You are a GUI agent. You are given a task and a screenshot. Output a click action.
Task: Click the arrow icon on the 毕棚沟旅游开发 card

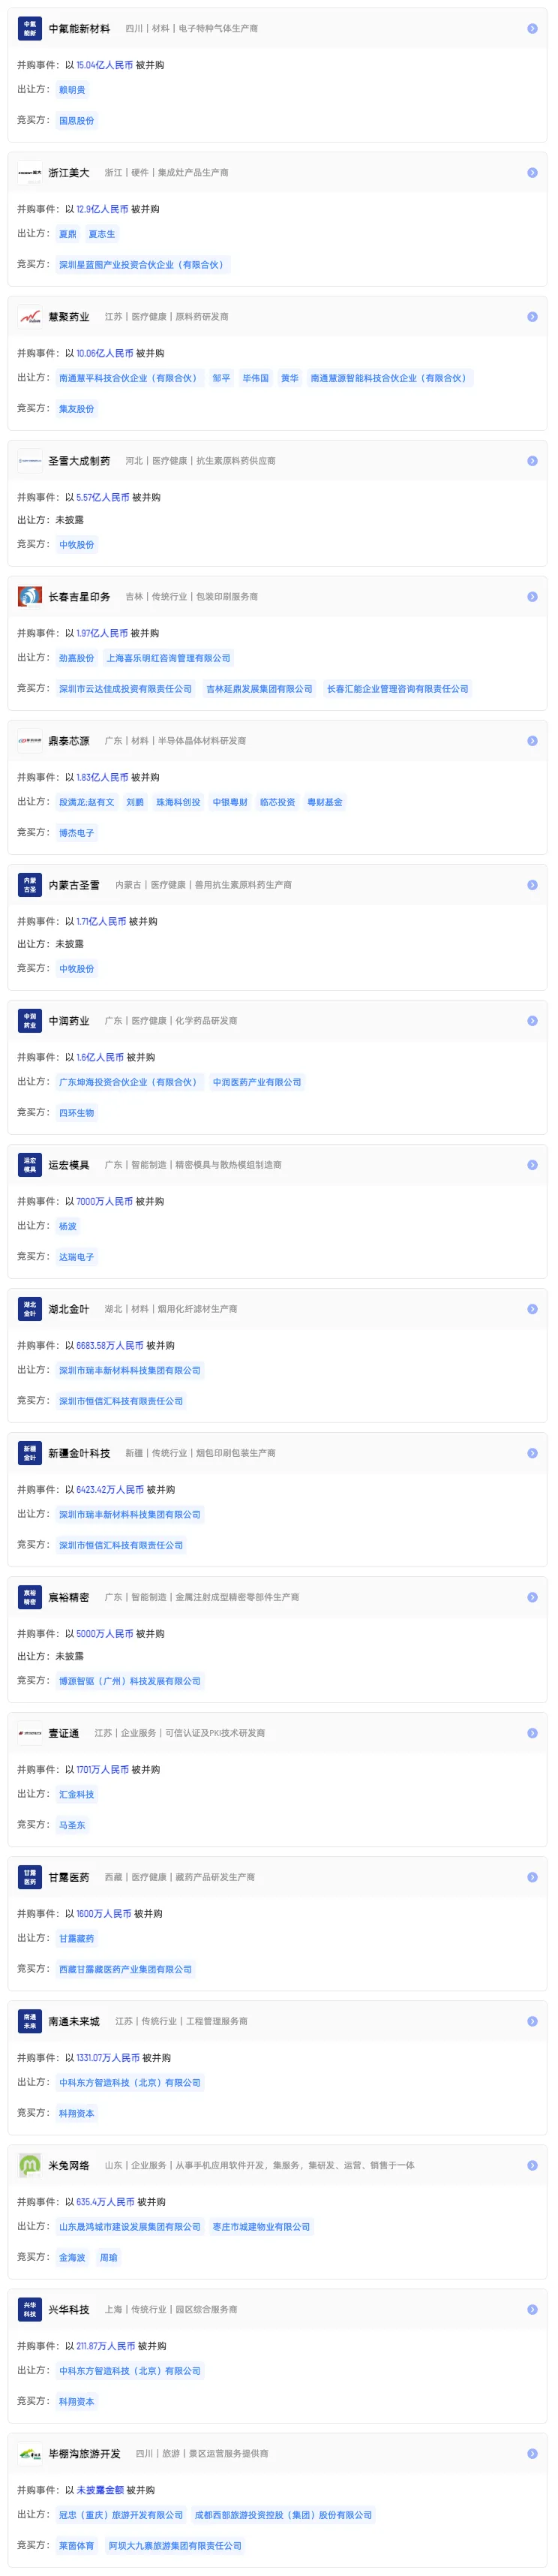pyautogui.click(x=532, y=2453)
